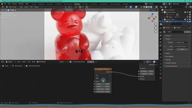Toggle Gummy Bear collection exclude checkbox

[x=185, y=19]
